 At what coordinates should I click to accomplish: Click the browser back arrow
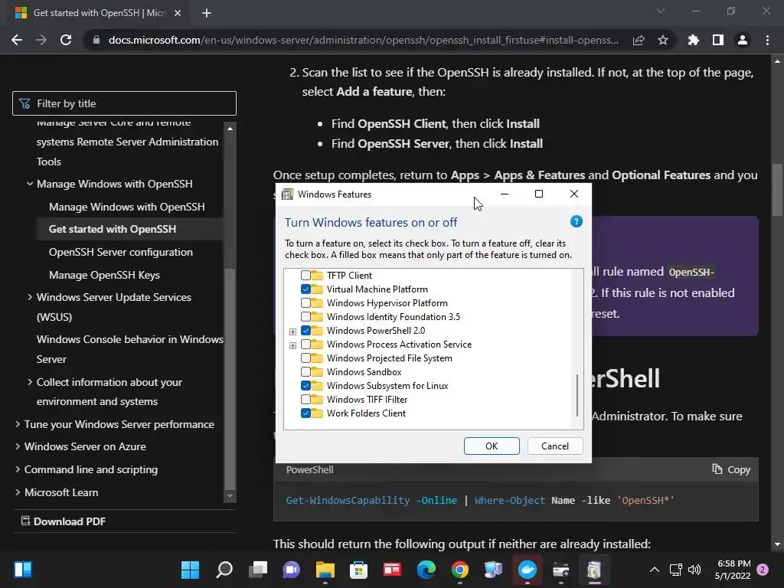click(x=17, y=40)
